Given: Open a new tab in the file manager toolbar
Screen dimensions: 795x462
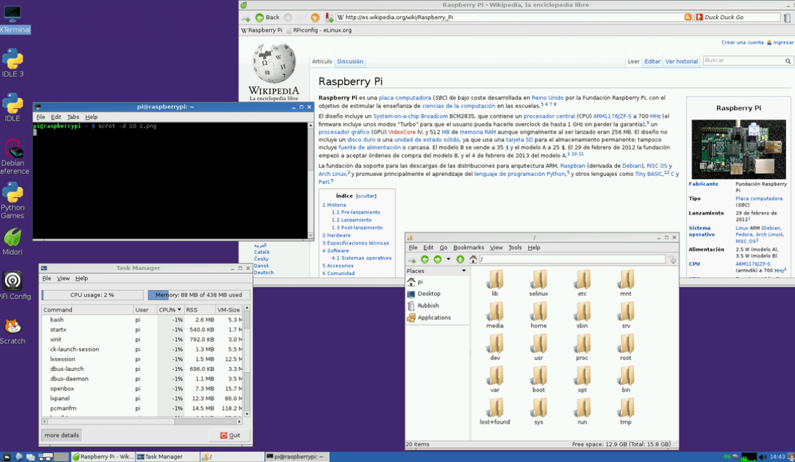Looking at the screenshot, I should 412,260.
